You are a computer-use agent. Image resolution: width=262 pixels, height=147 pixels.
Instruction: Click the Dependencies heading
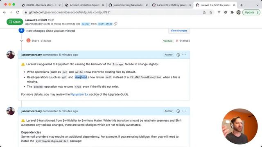(x=31, y=132)
